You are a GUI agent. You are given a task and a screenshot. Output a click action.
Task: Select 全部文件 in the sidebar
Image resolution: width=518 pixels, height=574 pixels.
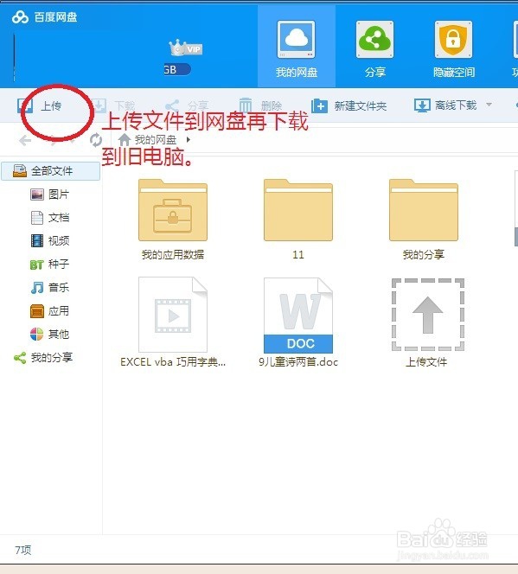50,171
